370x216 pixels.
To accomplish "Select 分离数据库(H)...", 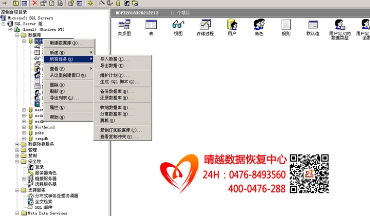I will pyautogui.click(x=122, y=114).
